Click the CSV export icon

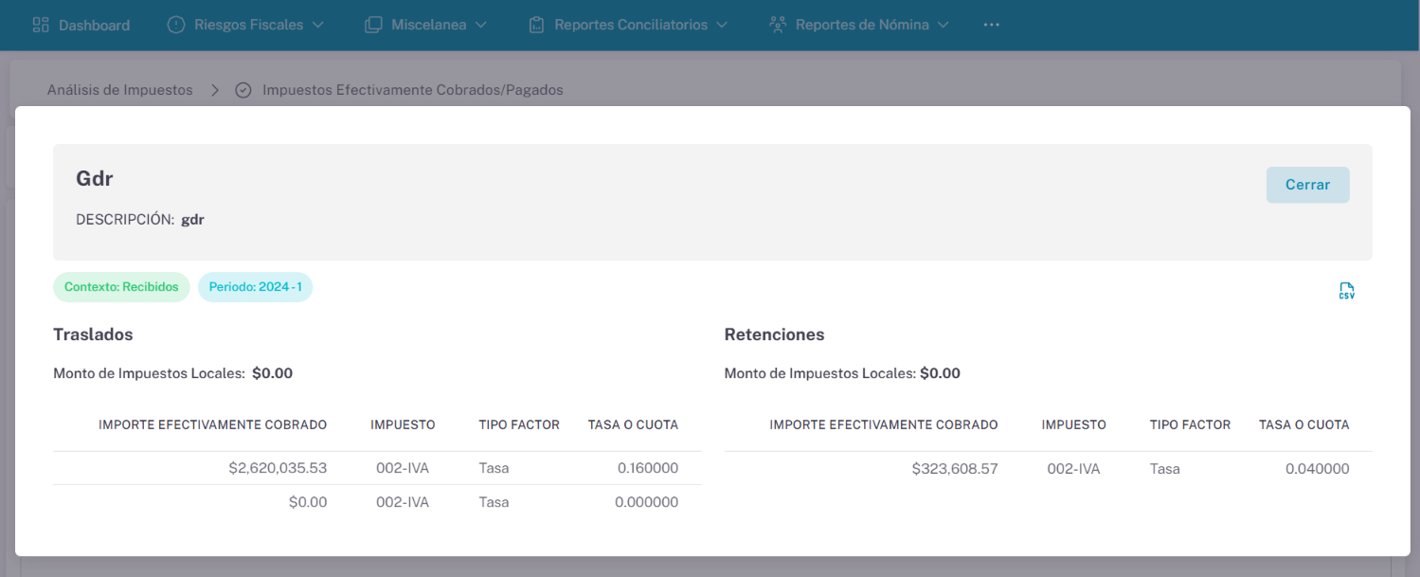tap(1346, 291)
